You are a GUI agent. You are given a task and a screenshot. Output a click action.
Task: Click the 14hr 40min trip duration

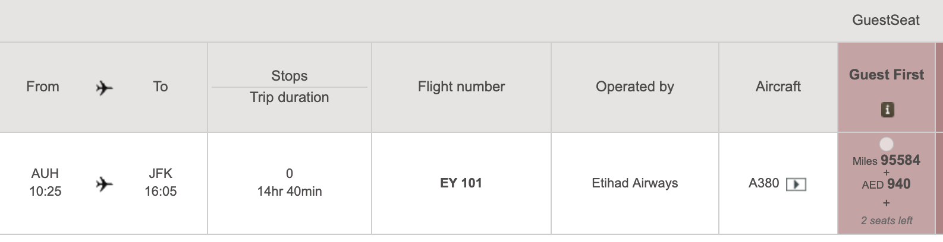click(289, 191)
